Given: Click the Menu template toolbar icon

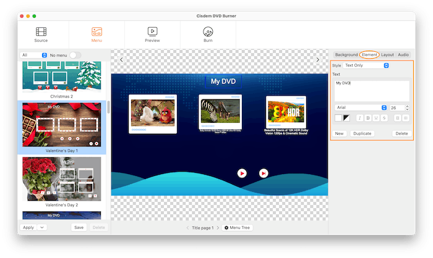Looking at the screenshot, I should point(96,31).
